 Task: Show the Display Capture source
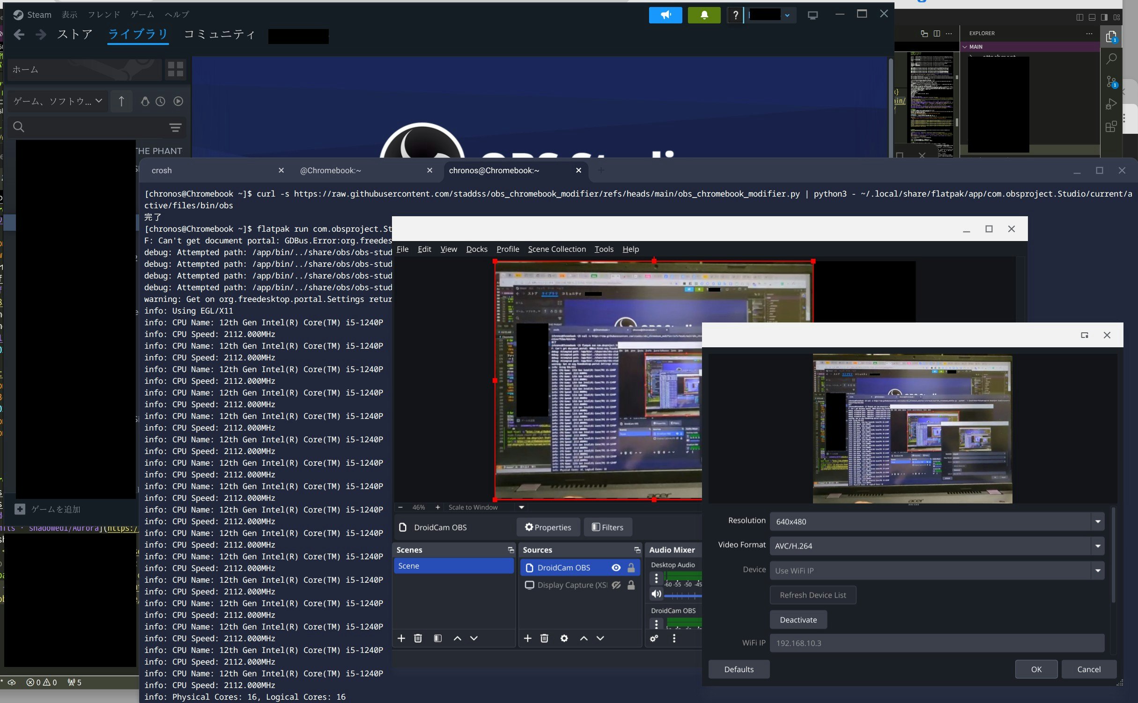pos(616,585)
